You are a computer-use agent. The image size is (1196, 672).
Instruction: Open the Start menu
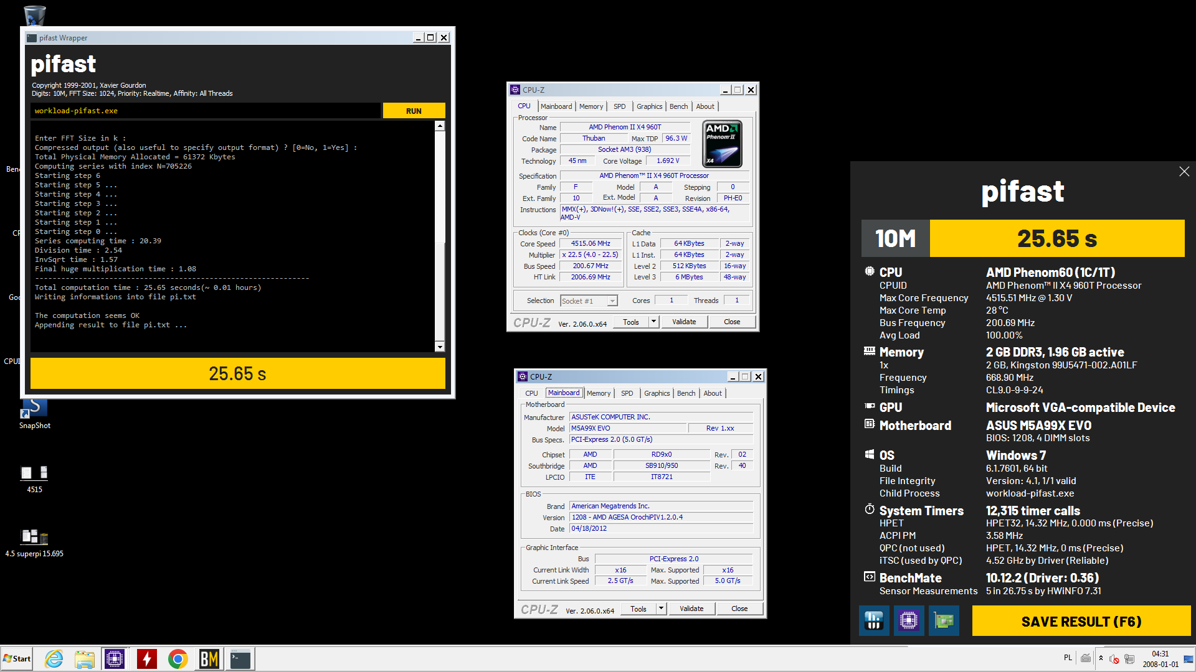tap(17, 659)
